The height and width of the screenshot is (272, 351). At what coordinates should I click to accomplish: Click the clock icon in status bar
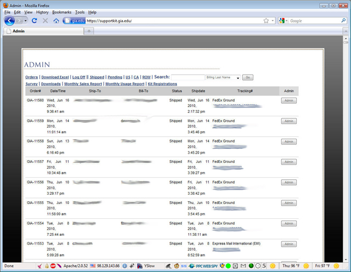pyautogui.click(x=258, y=266)
